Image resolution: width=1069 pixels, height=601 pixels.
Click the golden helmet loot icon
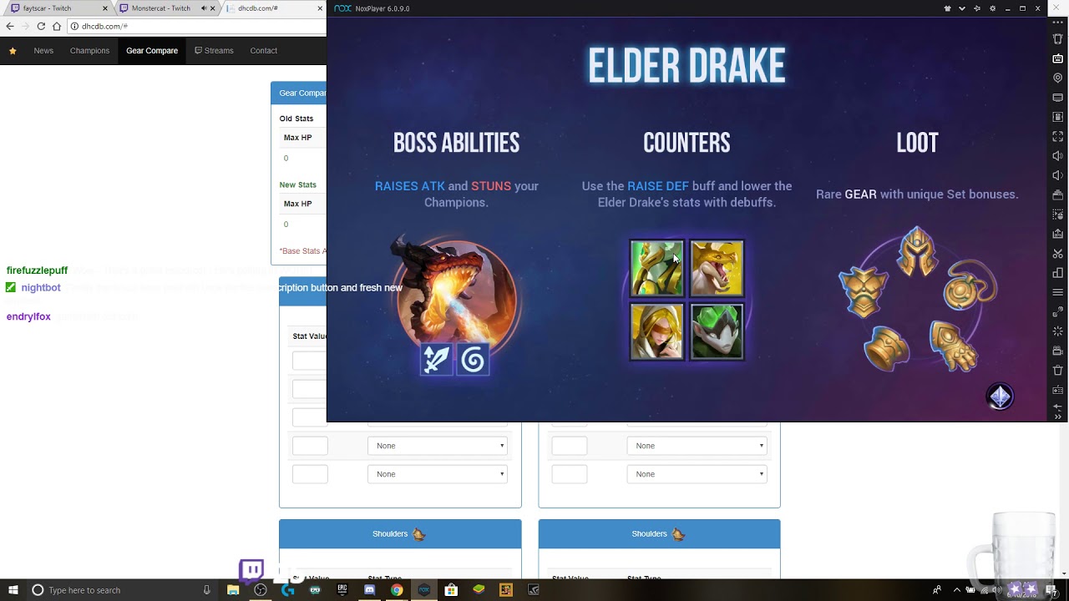pos(917,250)
